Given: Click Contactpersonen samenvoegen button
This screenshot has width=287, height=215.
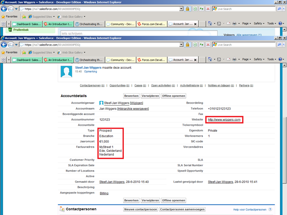Looking at the screenshot, I should coord(182,209).
